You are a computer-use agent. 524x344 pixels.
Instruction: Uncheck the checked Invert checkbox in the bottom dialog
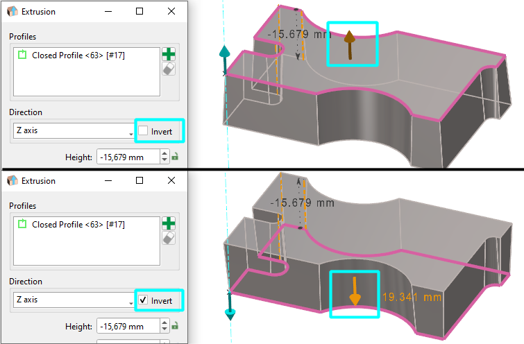coord(143,300)
